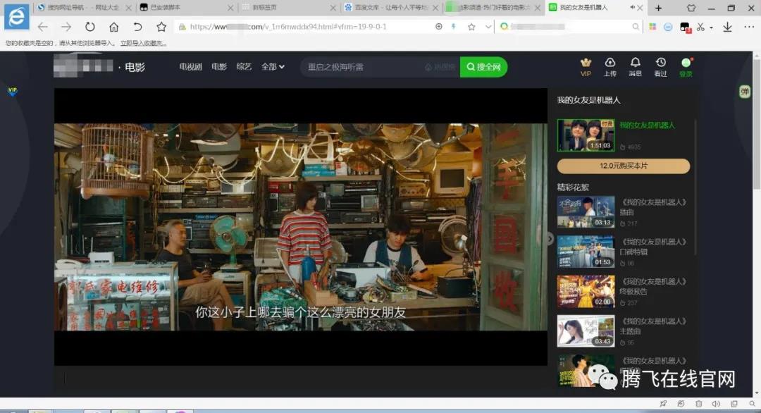The width and height of the screenshot is (761, 413).
Task: Select the 电视剧 navigation item
Action: 190,67
